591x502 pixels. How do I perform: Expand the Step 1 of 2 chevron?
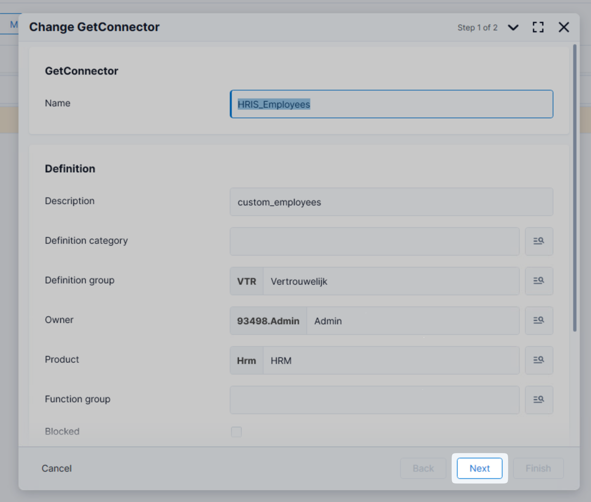pos(513,27)
